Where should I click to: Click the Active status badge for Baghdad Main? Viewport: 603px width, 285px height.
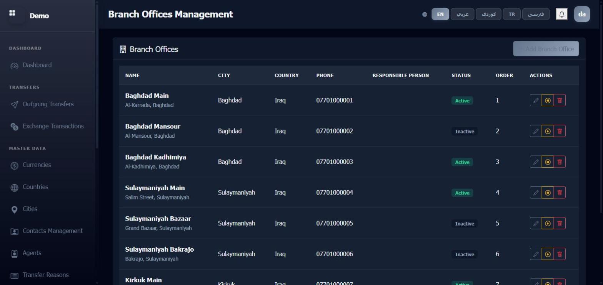pyautogui.click(x=462, y=101)
